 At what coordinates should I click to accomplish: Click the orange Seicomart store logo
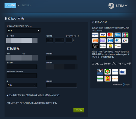pyautogui.click(x=115, y=79)
